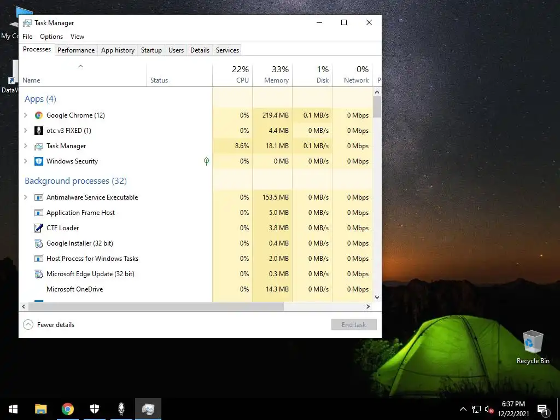The height and width of the screenshot is (420, 560).
Task: Switch to Google Chrome on the taskbar
Action: tap(67, 409)
